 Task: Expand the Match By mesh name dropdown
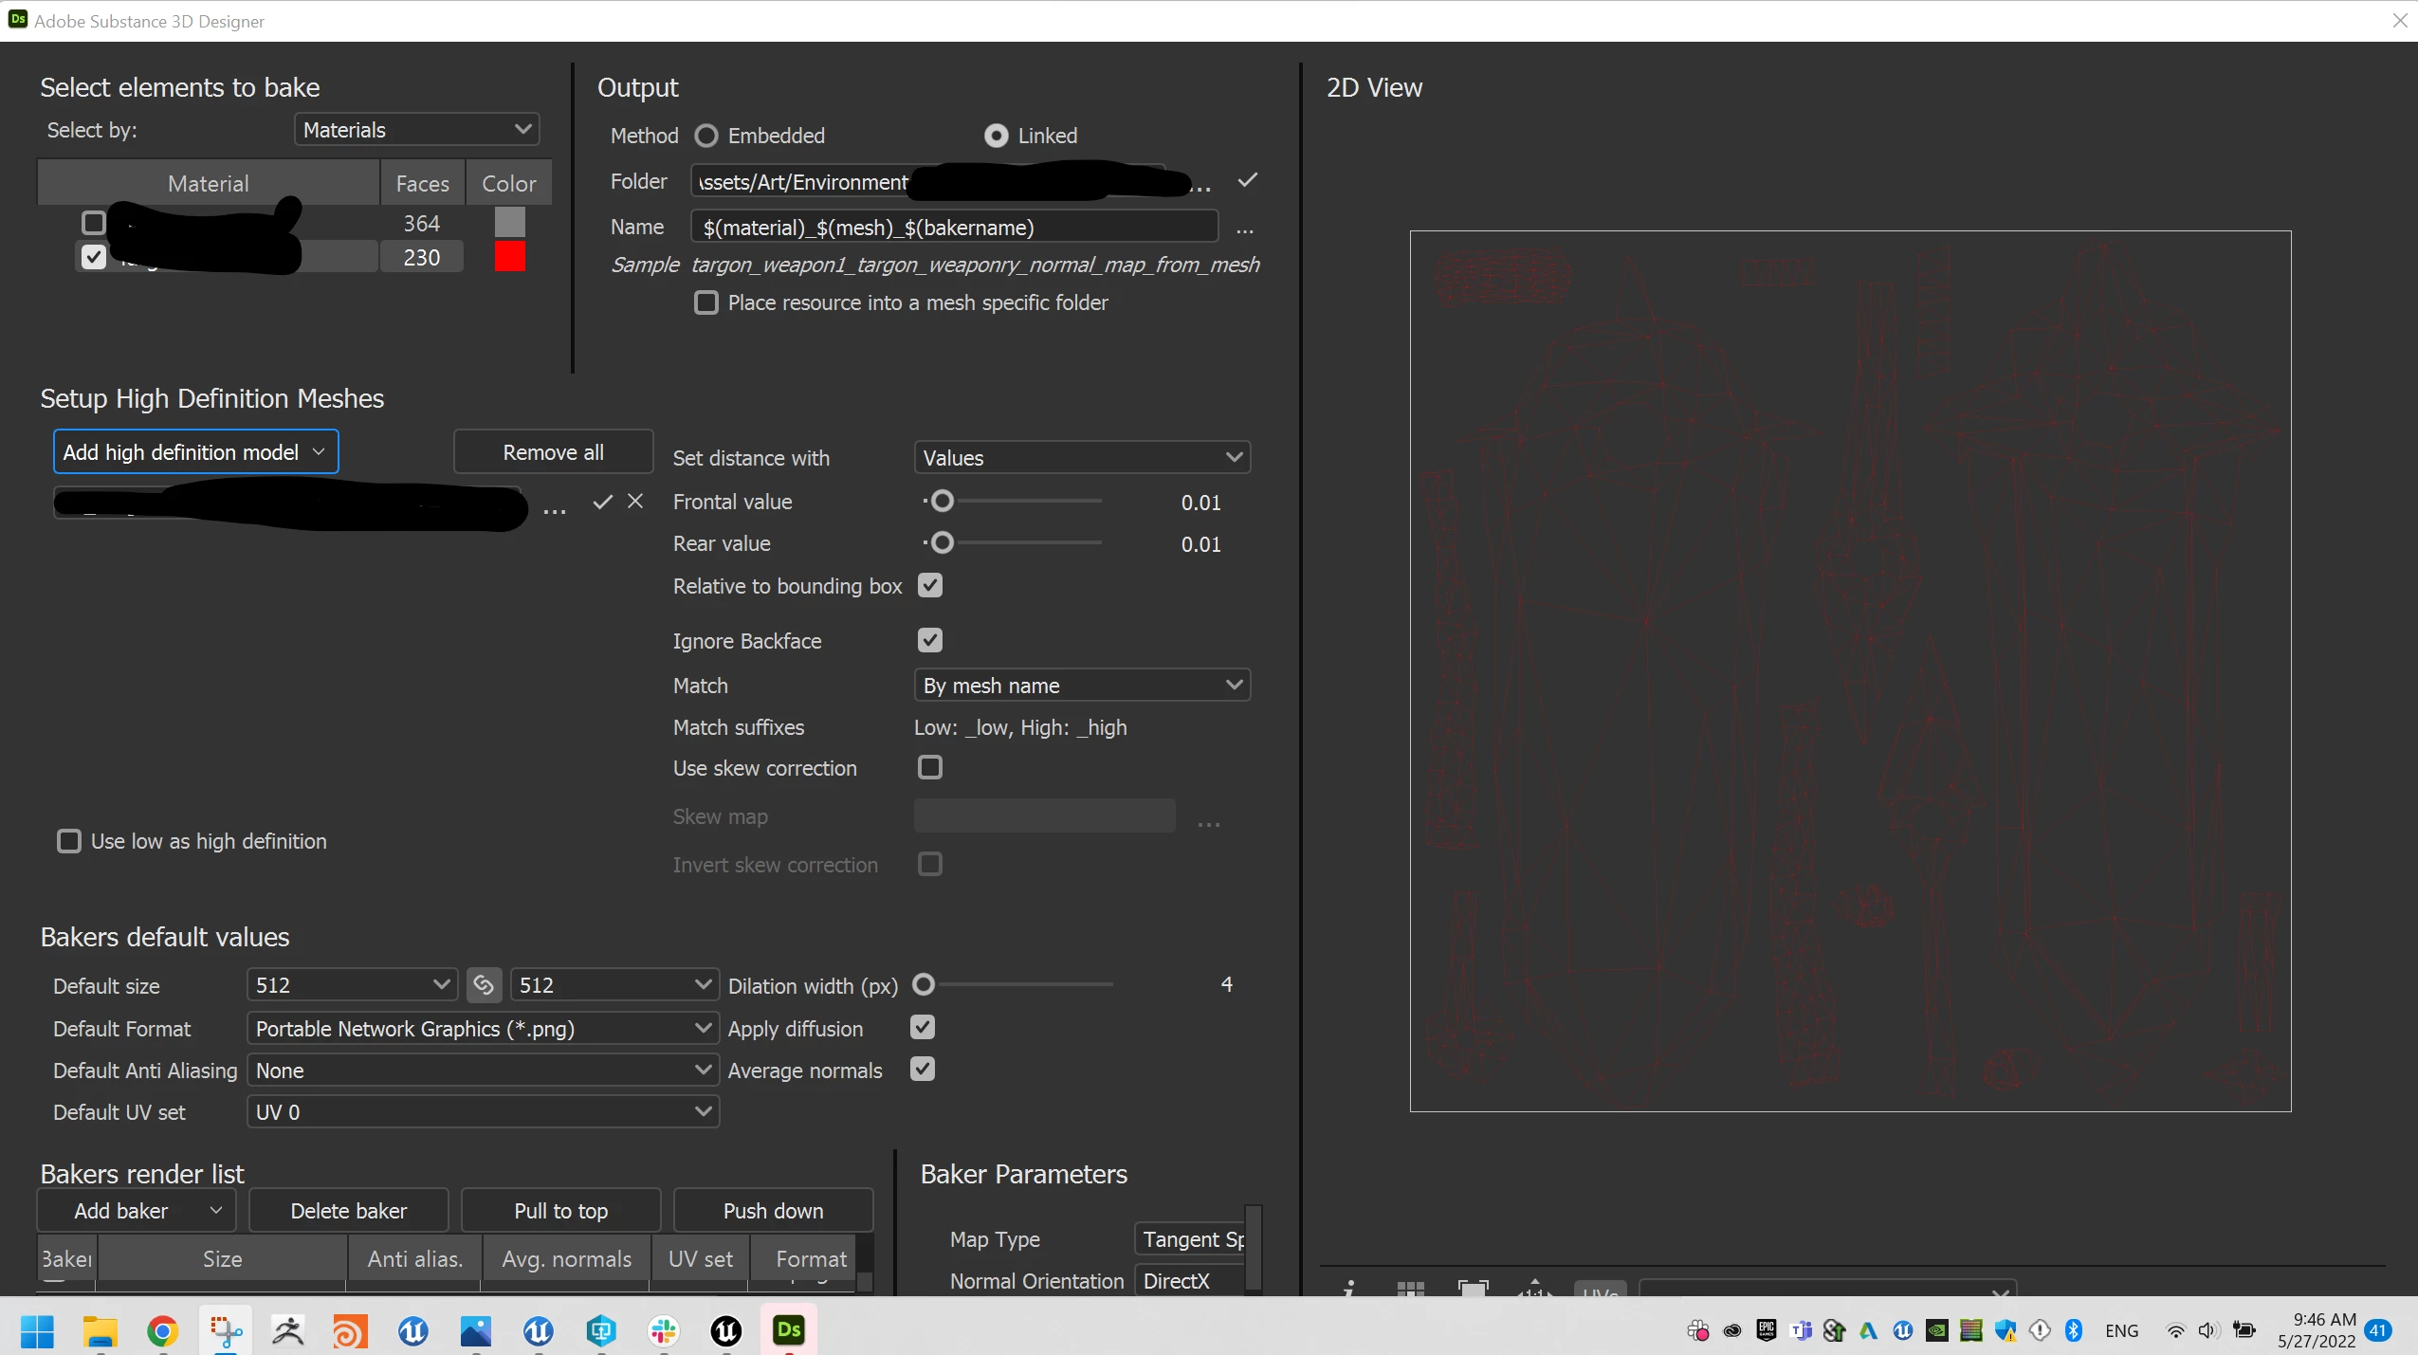click(1082, 685)
